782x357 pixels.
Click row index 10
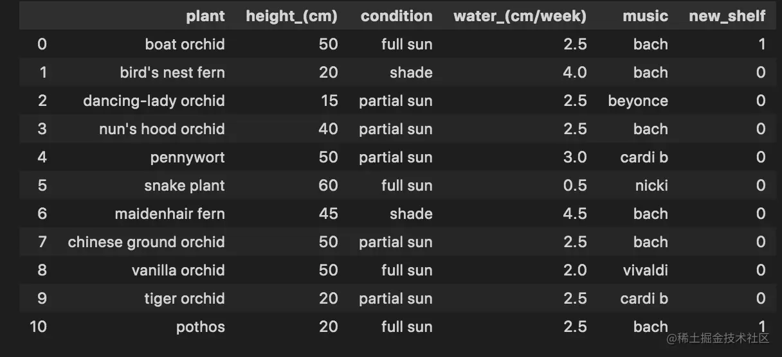[x=38, y=327]
